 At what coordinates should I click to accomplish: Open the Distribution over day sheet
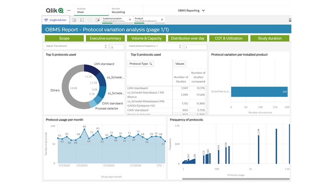188,38
